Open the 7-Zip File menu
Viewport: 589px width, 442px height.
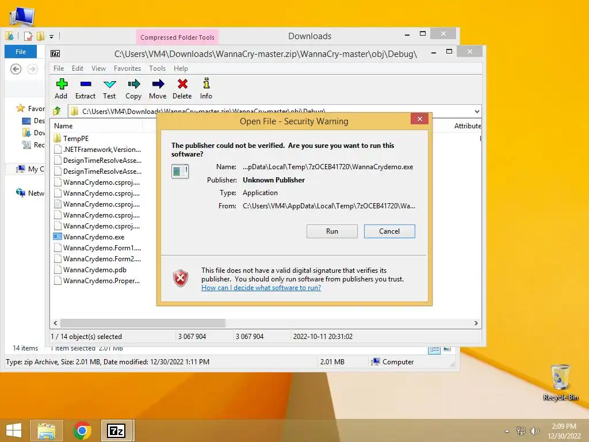pyautogui.click(x=59, y=68)
